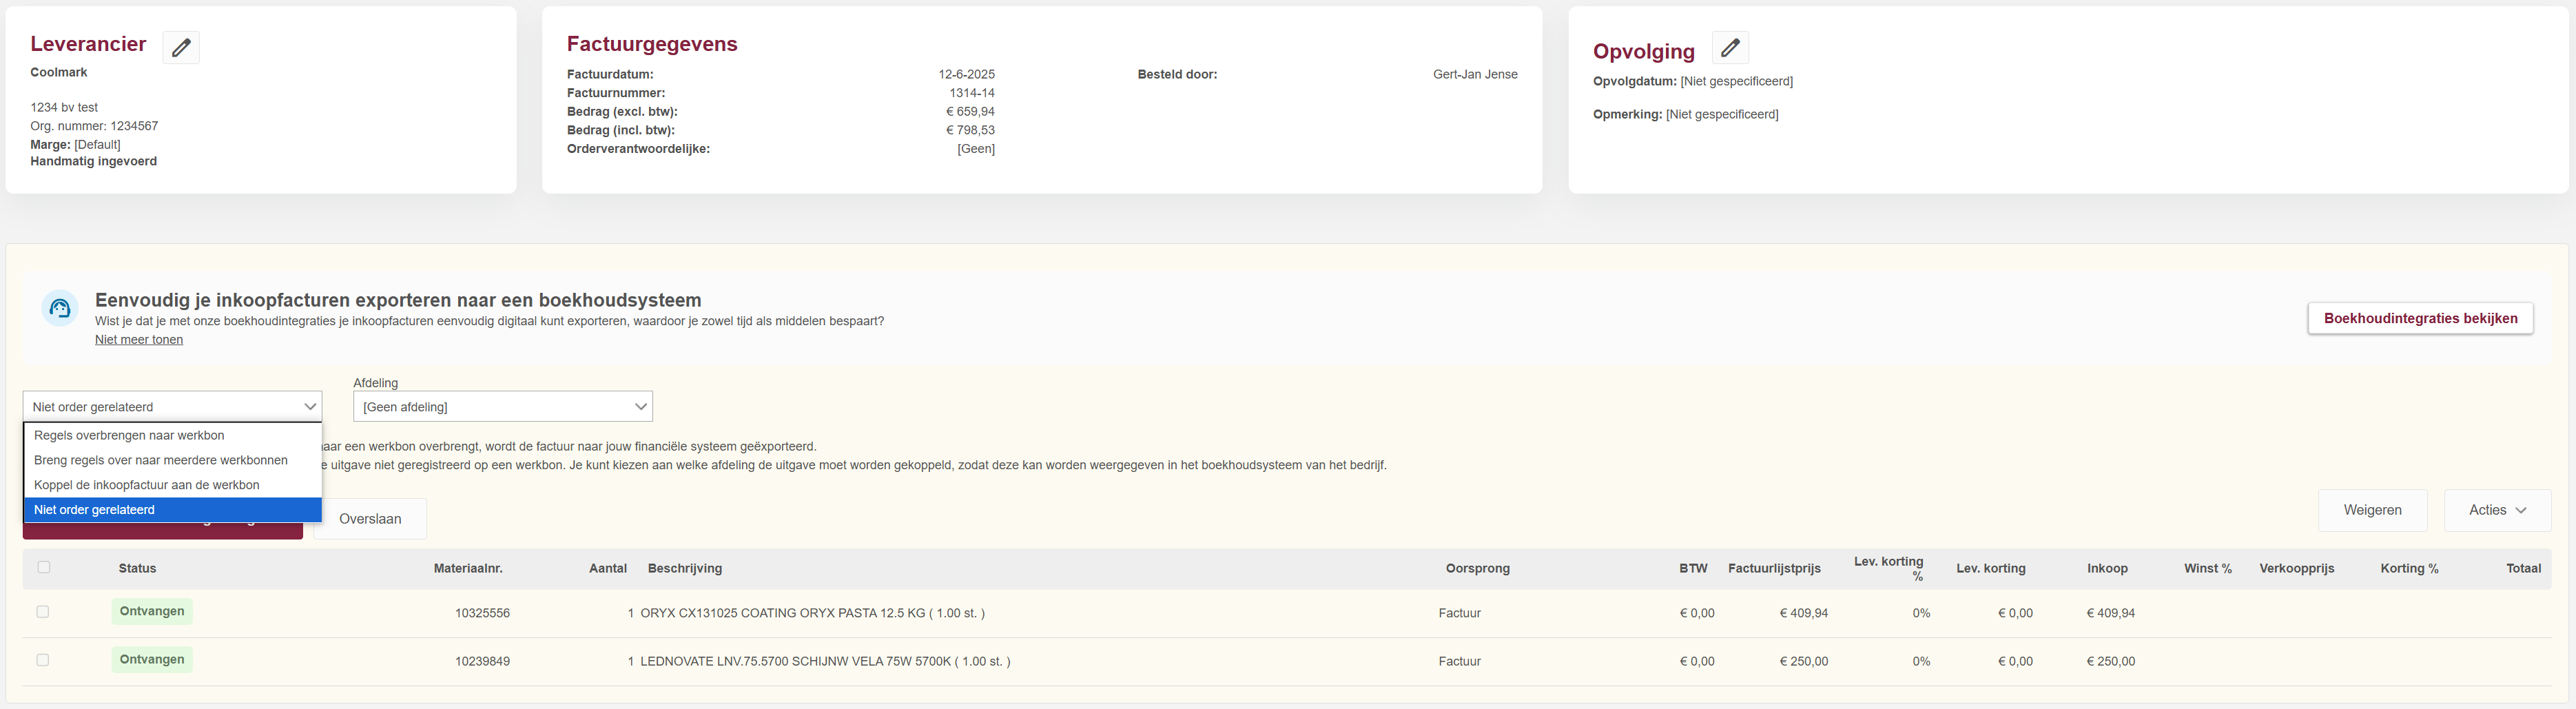Select highlighted 'Niet order gerelateerd' list option
Viewport: 2576px width, 709px height.
173,510
